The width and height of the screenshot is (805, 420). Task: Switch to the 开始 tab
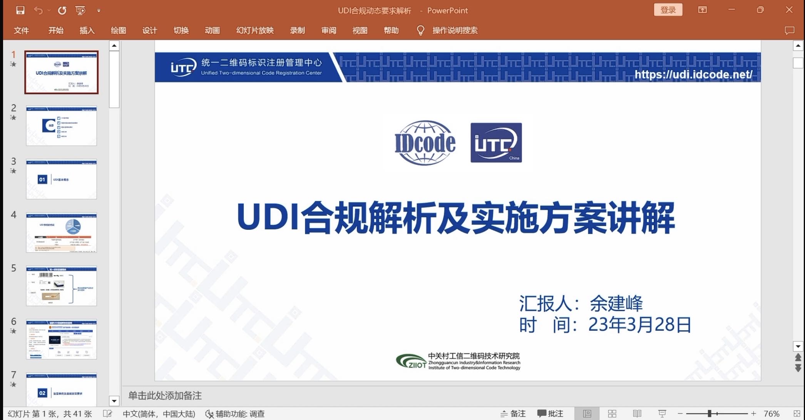(x=56, y=30)
